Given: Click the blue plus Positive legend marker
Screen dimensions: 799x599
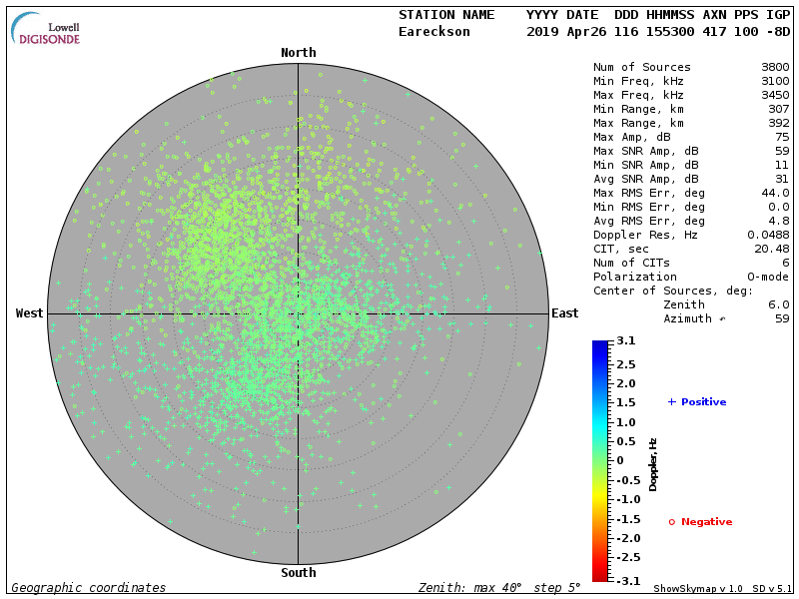Looking at the screenshot, I should coord(672,402).
